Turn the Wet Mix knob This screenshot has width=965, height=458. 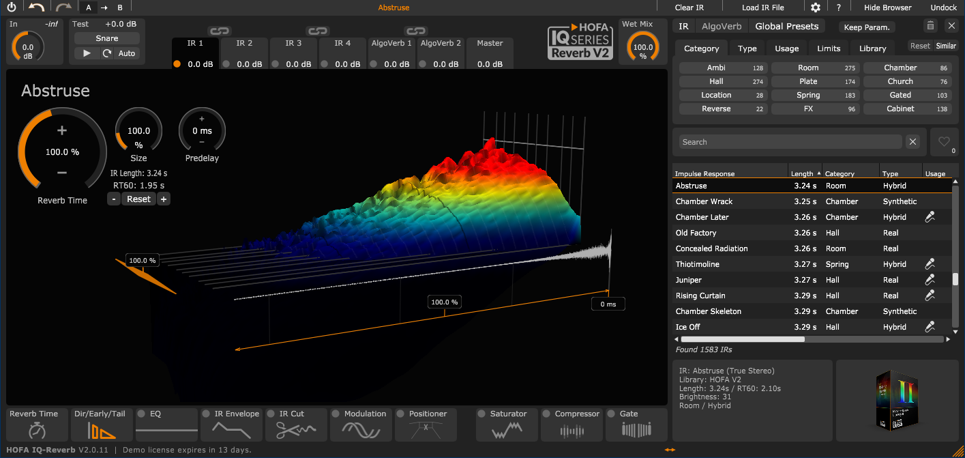(641, 46)
